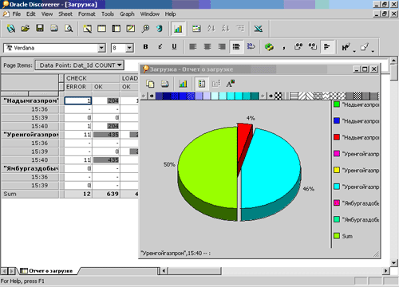
Task: Expand the Data Point page items dropdown
Action: point(120,65)
